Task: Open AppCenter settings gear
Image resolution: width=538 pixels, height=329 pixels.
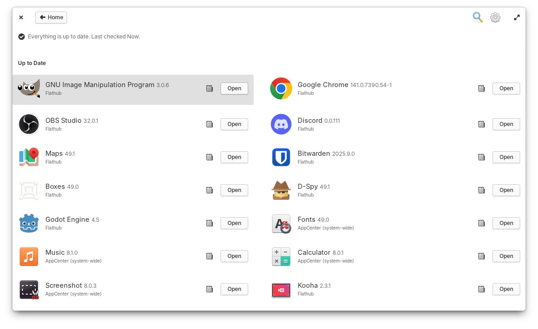Action: click(x=495, y=17)
